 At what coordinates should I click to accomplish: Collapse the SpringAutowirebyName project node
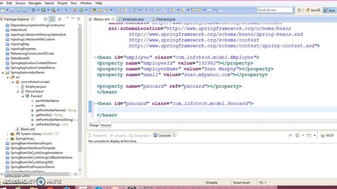click(3, 72)
